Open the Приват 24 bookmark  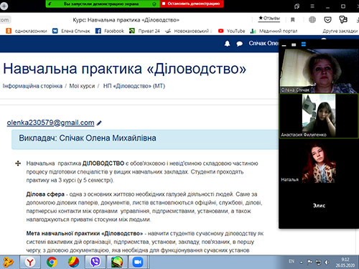(x=144, y=31)
